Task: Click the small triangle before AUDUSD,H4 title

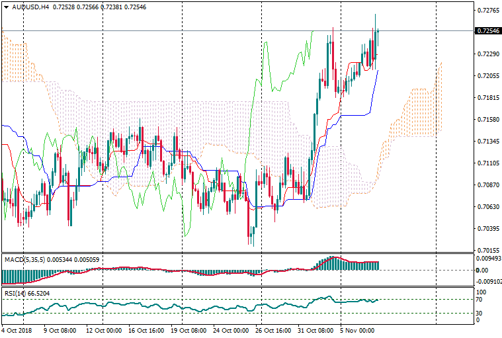Action: click(x=5, y=7)
